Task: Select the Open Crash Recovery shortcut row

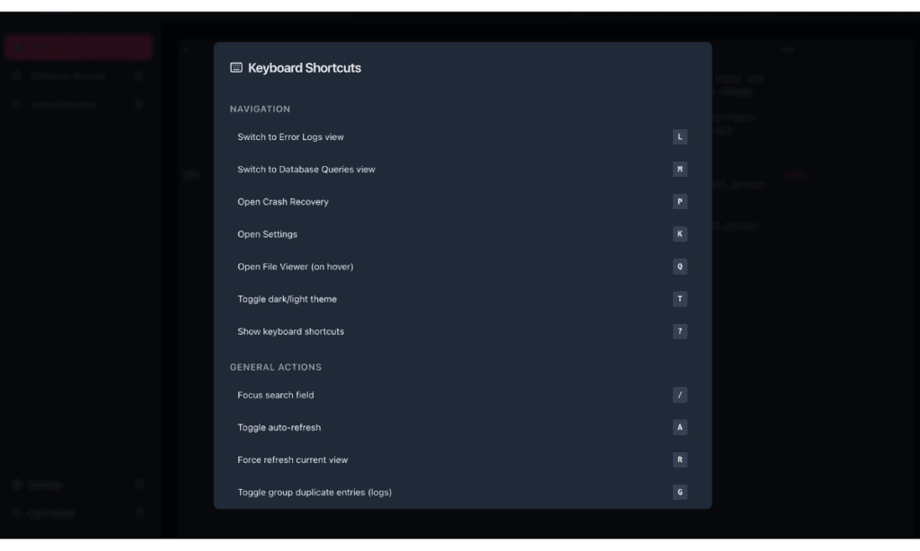Action: (x=463, y=202)
